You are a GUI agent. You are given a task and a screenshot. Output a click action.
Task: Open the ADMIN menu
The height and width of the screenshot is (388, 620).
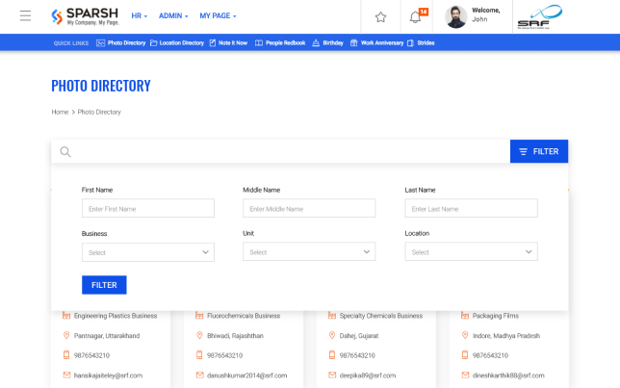[x=173, y=16]
